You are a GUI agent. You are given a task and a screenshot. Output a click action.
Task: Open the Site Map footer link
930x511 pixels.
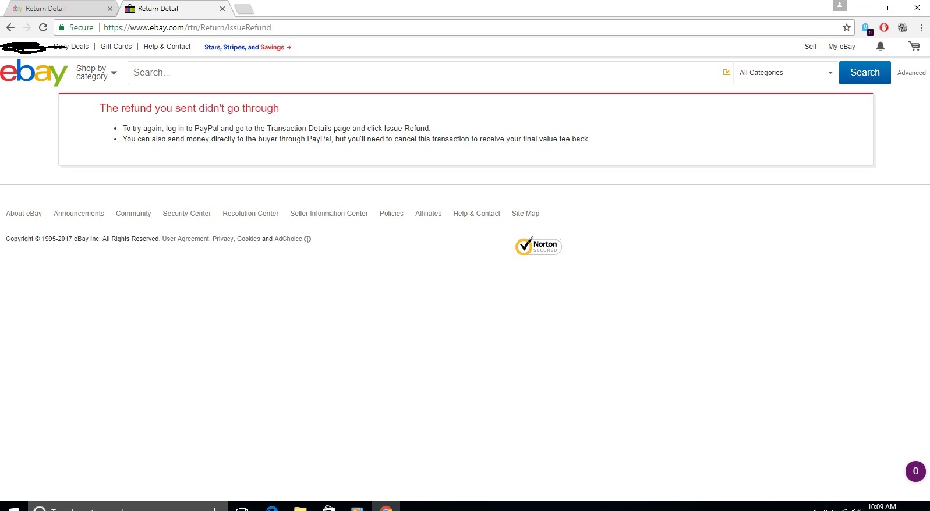(525, 214)
